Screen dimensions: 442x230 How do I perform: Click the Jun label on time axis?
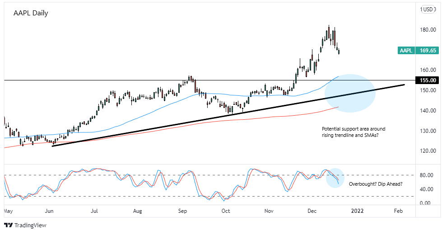click(x=49, y=211)
